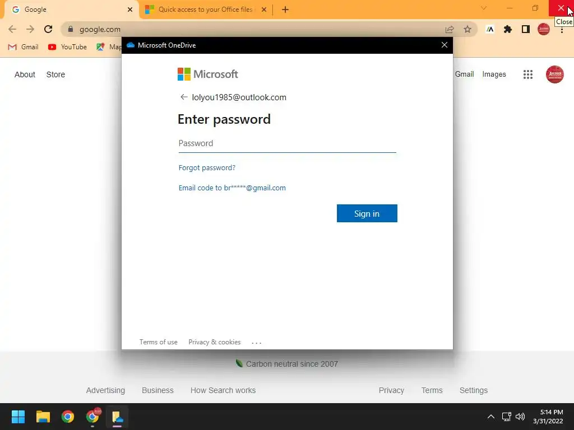The height and width of the screenshot is (430, 574).
Task: Open Terms of use link in OneDrive dialog
Action: pos(158,342)
